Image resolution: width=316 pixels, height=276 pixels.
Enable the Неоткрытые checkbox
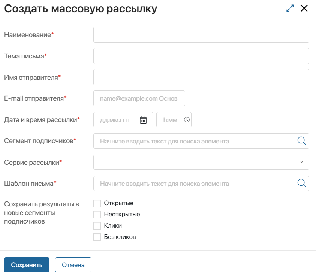[97, 215]
